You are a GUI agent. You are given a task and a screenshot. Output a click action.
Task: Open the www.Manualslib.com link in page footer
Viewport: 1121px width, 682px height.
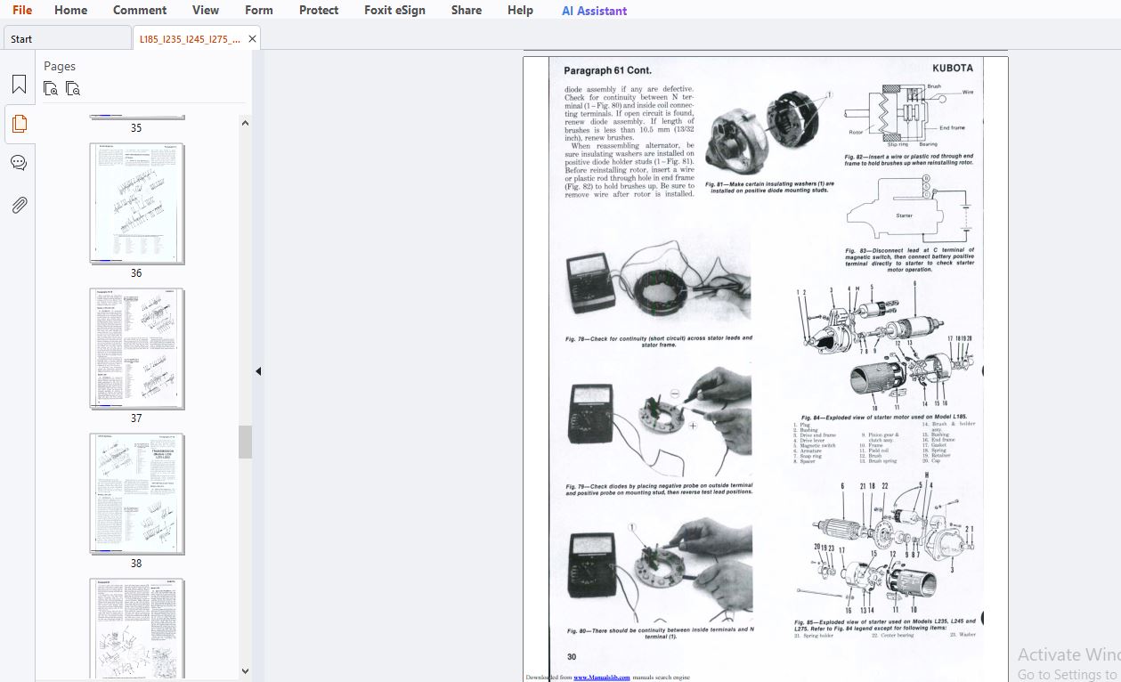click(601, 678)
